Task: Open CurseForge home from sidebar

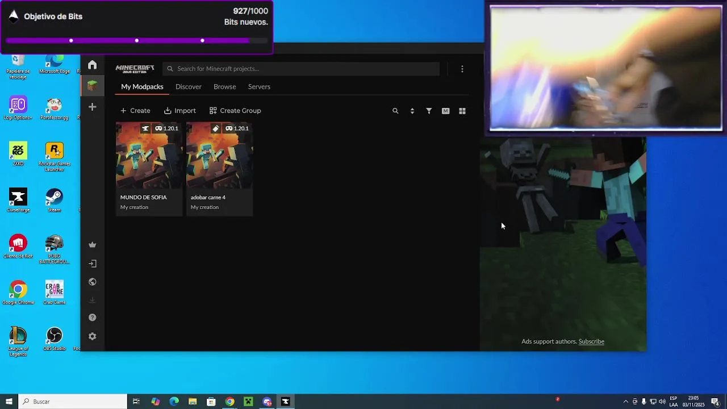Action: [92, 65]
